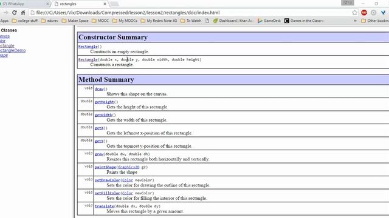Viewport: 389px width, 218px height.
Task: Open the grow(double dw, double dh) link
Action: point(99,154)
